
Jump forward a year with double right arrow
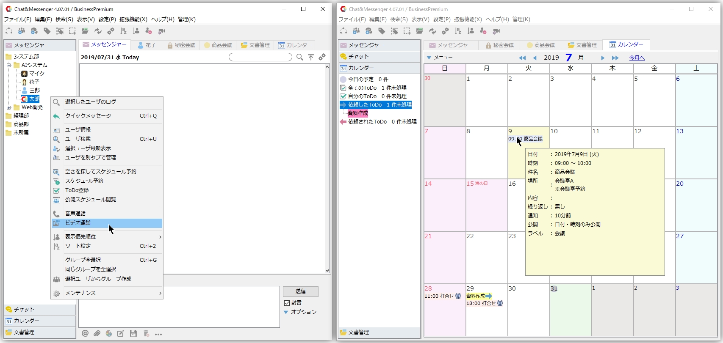coord(615,58)
